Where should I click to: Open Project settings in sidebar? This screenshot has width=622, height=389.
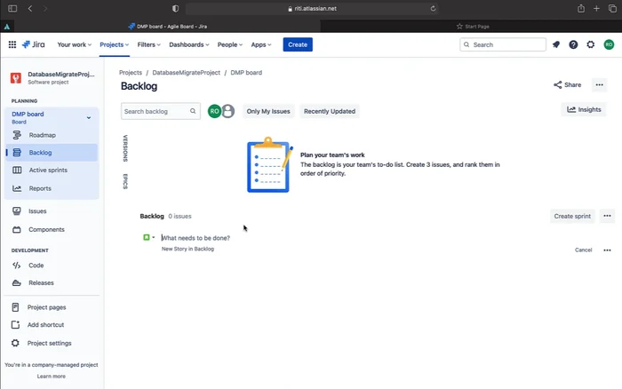[52, 343]
